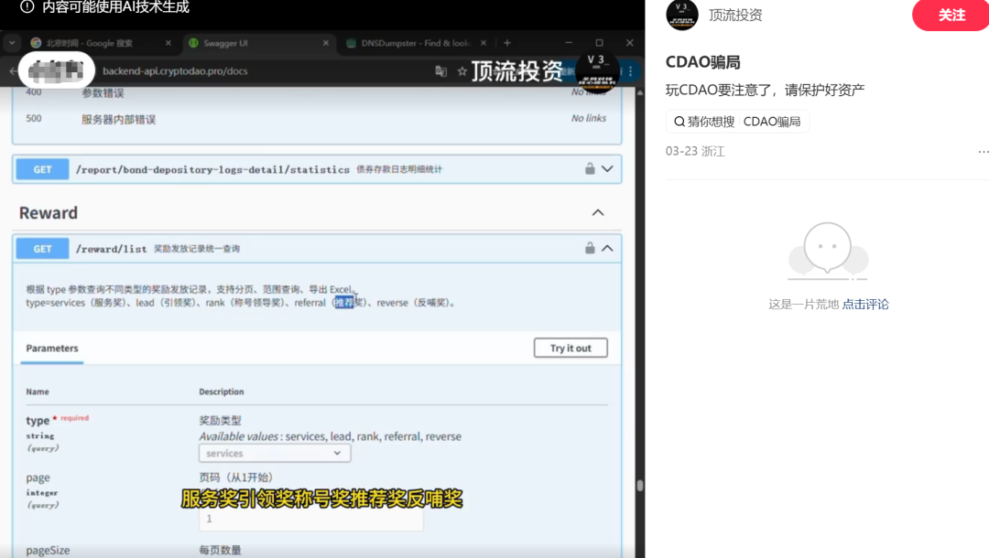Click the Reward section heading
989x558 pixels.
click(49, 213)
